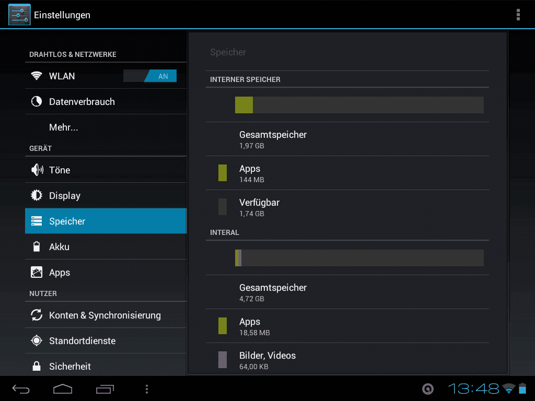This screenshot has width=535, height=401.
Task: Open Apps 144 MB storage entry
Action: (347, 173)
